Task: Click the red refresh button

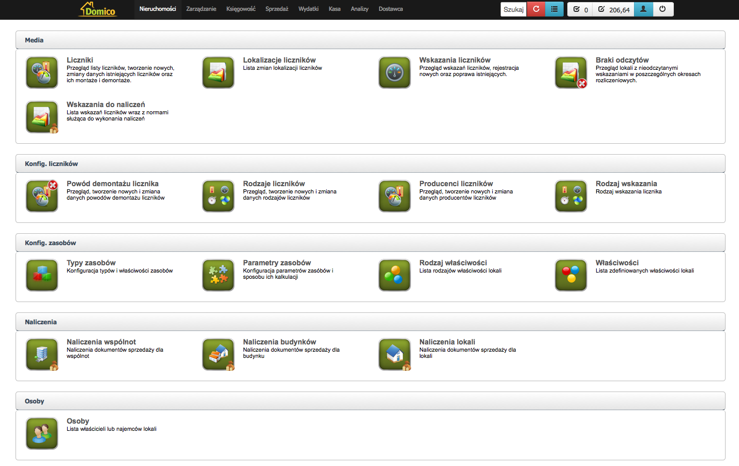Action: [x=536, y=9]
